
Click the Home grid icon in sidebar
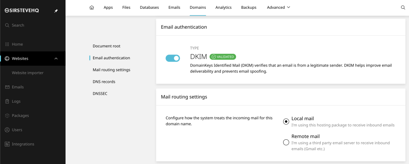7,44
